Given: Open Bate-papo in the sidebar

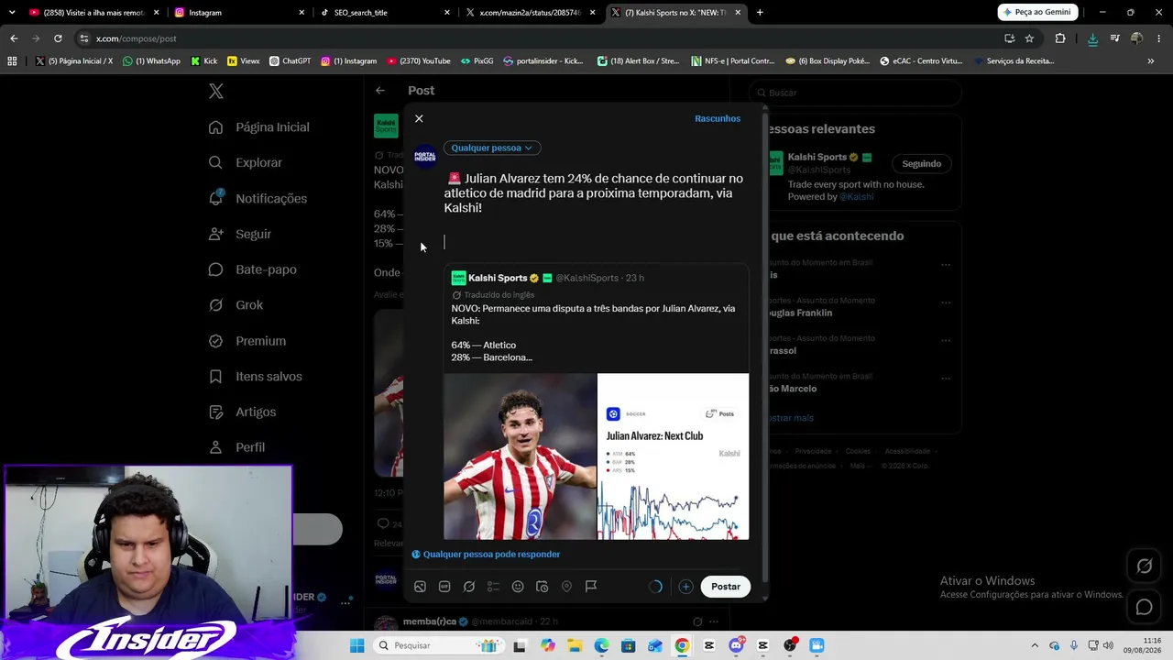Looking at the screenshot, I should click(252, 269).
